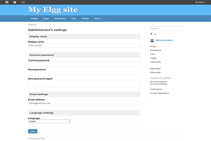Open Groups in the navigation bar
Viewport: 211px width, 141px height.
pos(85,18)
